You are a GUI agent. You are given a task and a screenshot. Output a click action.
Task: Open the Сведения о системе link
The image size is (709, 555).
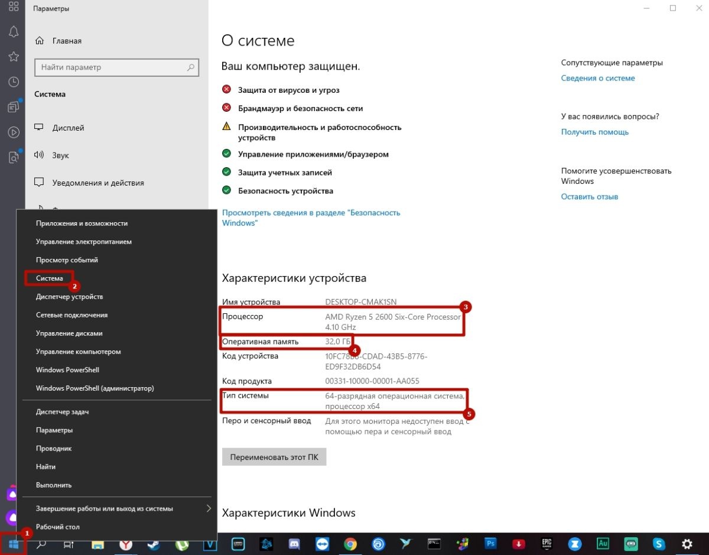coord(597,77)
